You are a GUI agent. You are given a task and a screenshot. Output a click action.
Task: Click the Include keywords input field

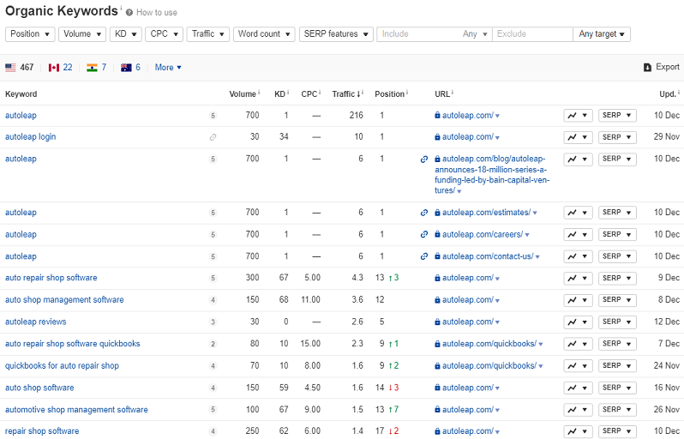click(417, 34)
